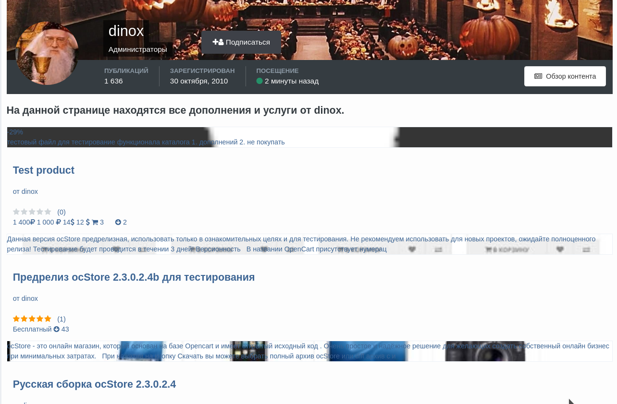Click 'ПУБЛИКАЦИЙ' stat label
The image size is (617, 404).
(x=126, y=71)
